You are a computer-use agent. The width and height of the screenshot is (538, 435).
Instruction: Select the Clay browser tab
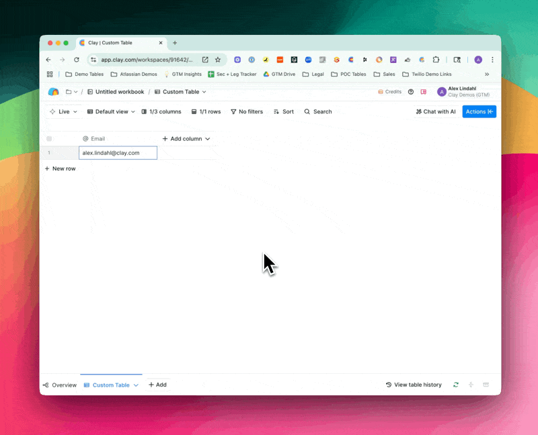121,43
